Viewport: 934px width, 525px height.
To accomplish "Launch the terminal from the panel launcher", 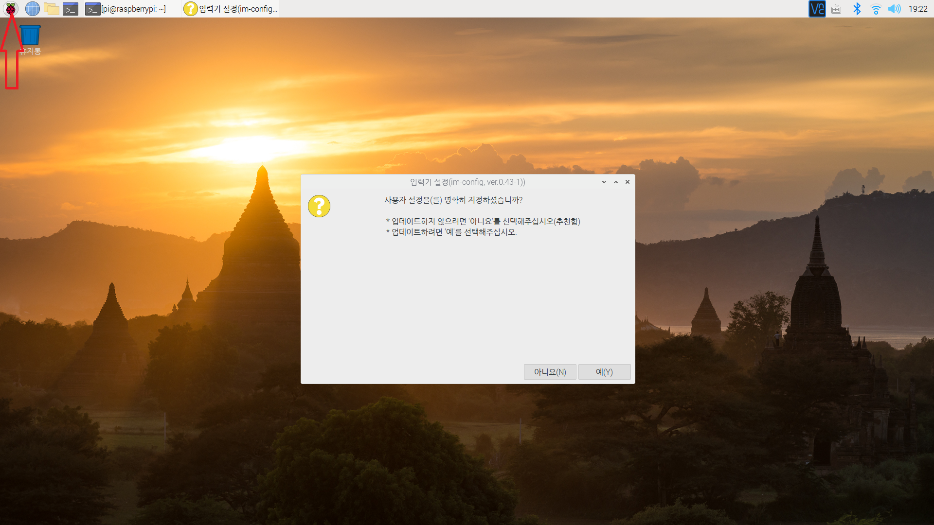I will [71, 9].
